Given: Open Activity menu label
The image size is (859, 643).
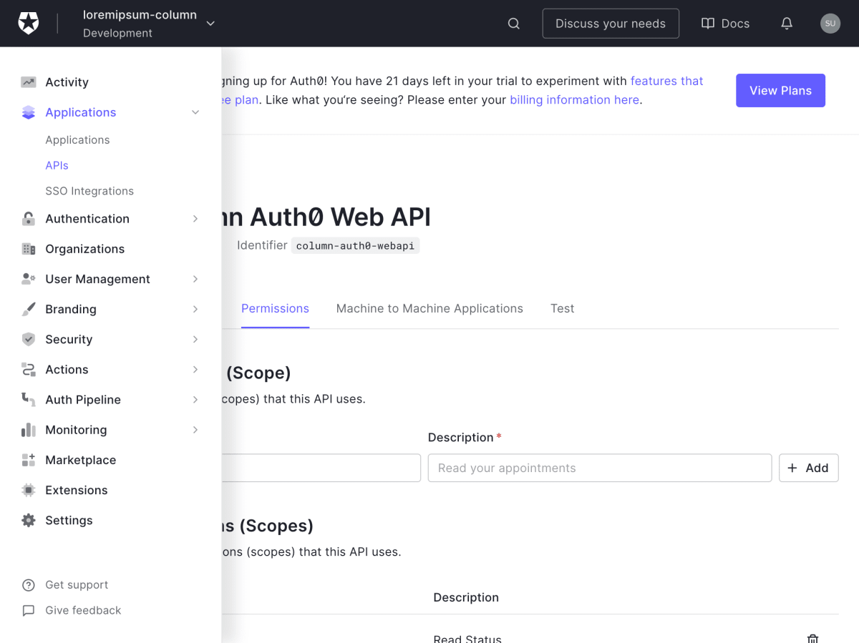Looking at the screenshot, I should pos(67,82).
